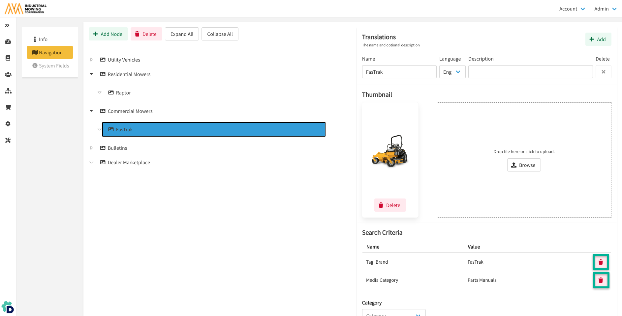Click Browse to upload a thumbnail

(524, 165)
